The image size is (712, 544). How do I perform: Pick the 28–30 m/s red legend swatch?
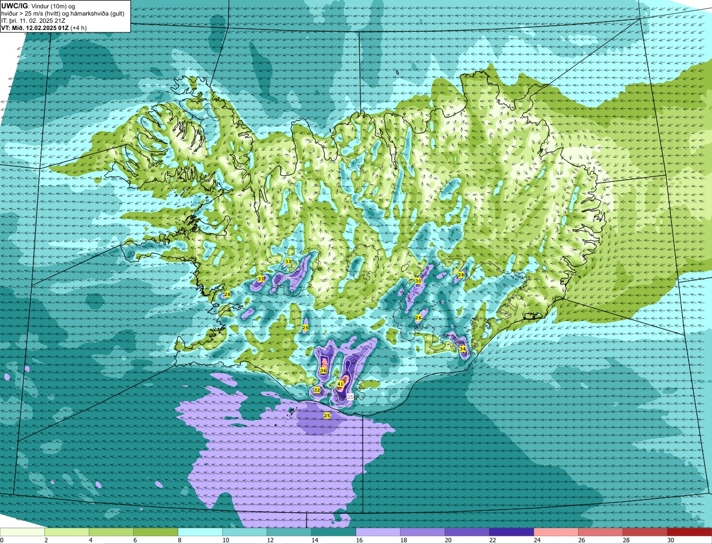click(x=645, y=532)
